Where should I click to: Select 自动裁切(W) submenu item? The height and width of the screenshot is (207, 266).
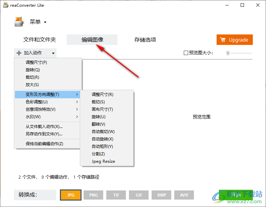coord(107,132)
